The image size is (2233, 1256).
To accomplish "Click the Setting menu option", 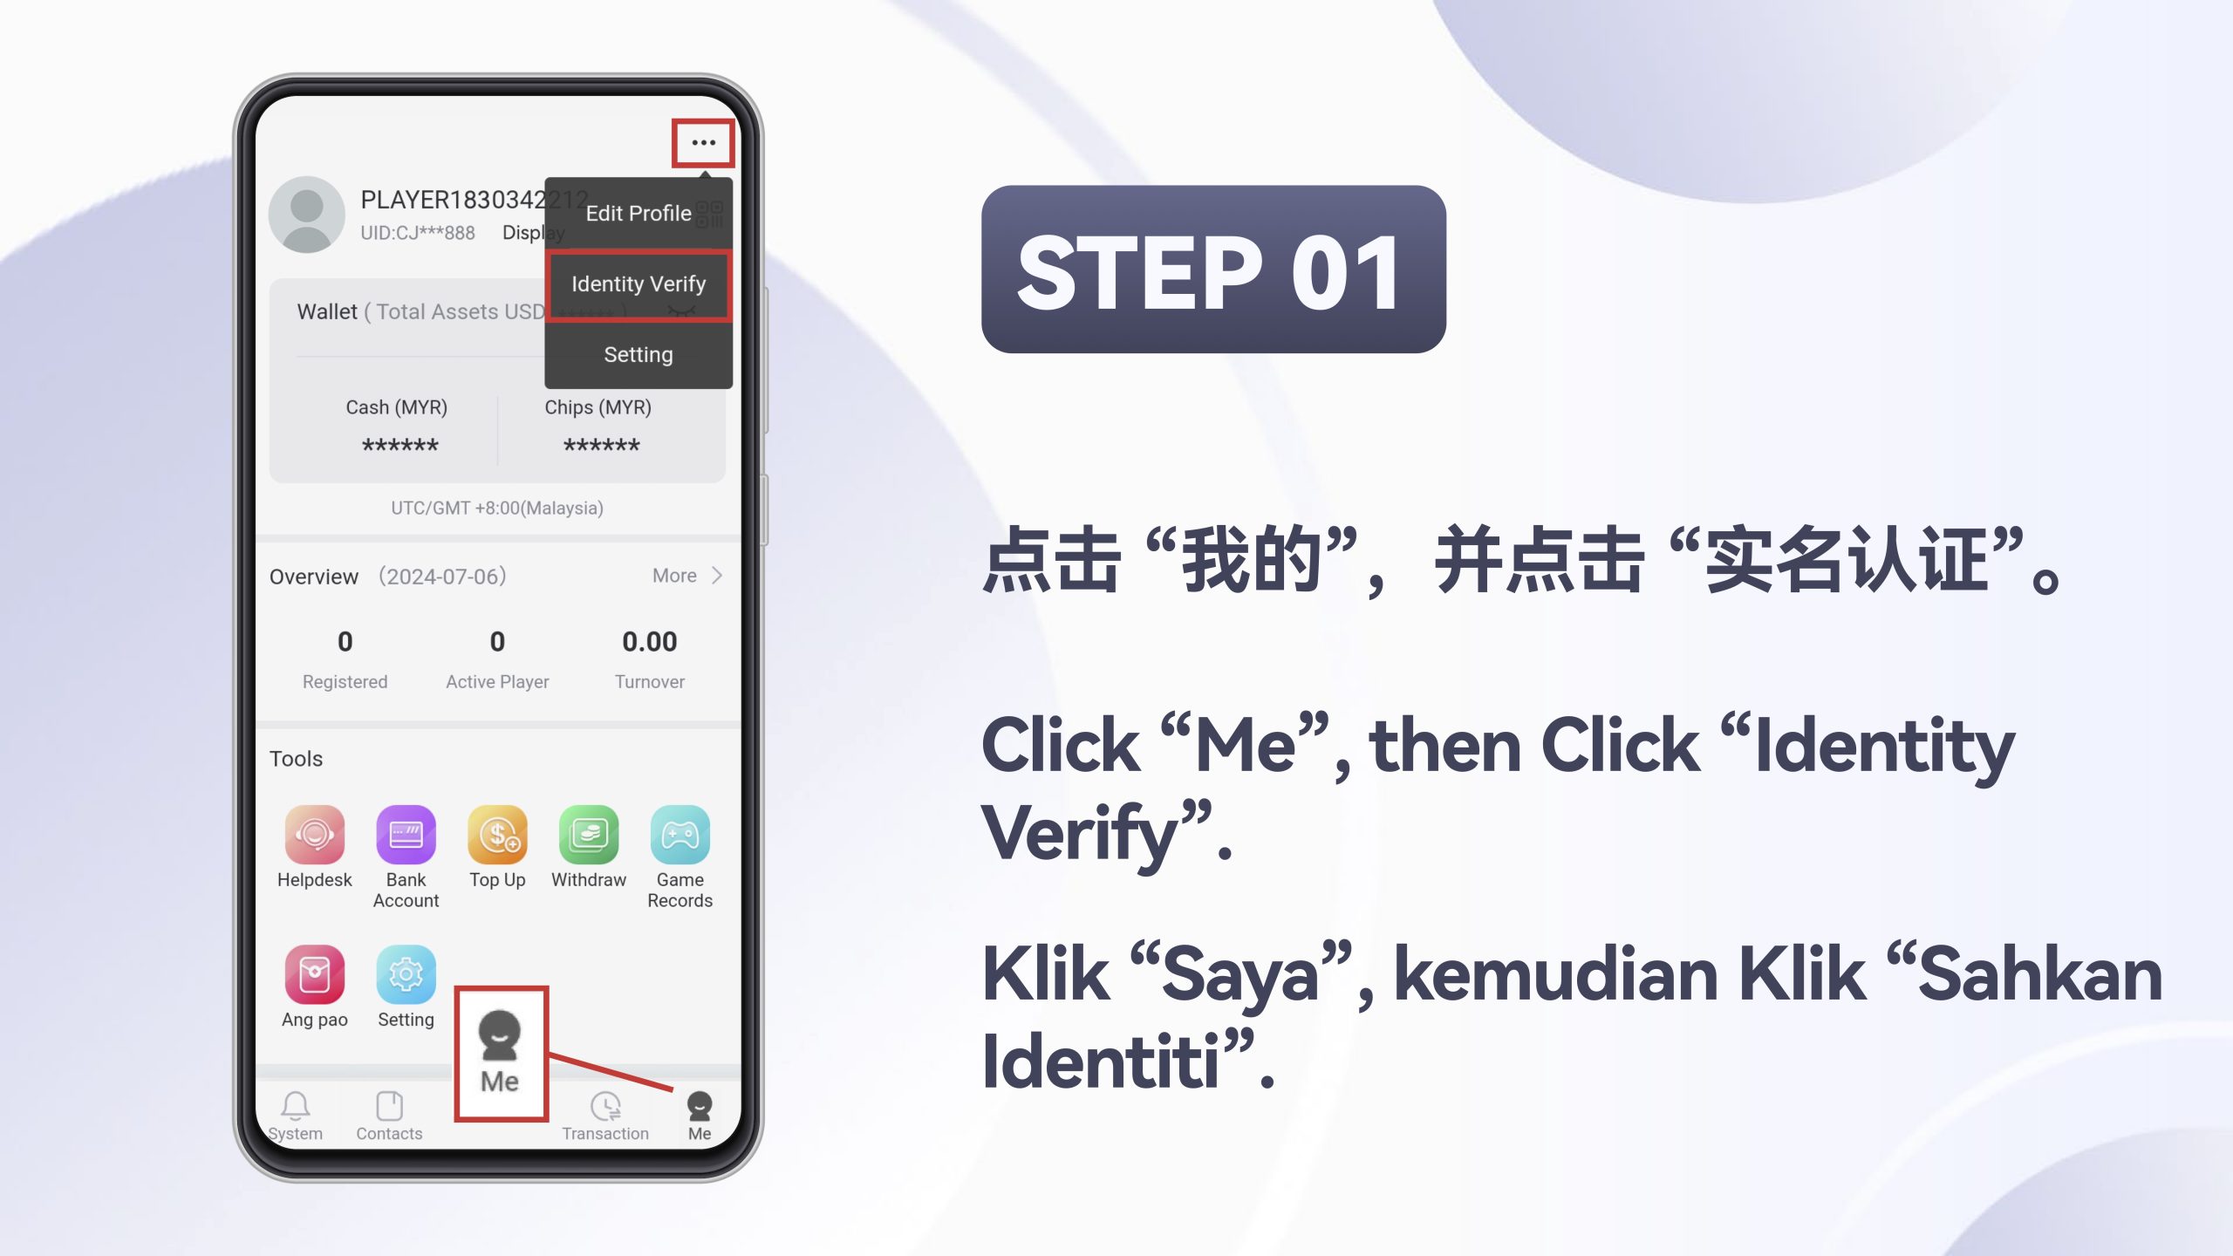I will click(x=638, y=354).
